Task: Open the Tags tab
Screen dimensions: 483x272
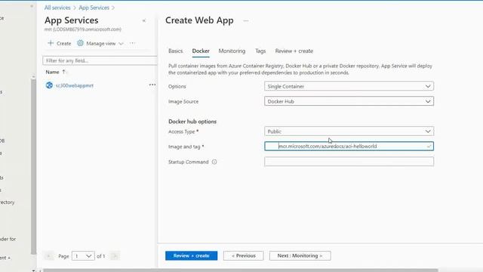Action: pyautogui.click(x=260, y=51)
